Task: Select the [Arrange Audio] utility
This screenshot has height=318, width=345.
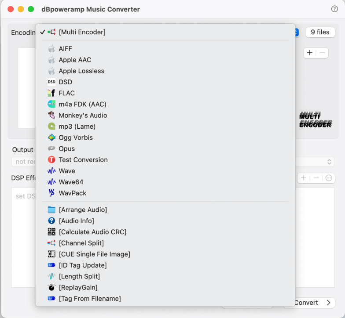Action: (x=165, y=210)
